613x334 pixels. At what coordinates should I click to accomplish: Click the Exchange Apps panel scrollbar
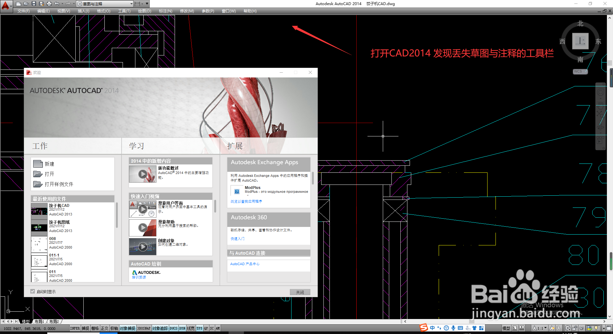[x=313, y=178]
